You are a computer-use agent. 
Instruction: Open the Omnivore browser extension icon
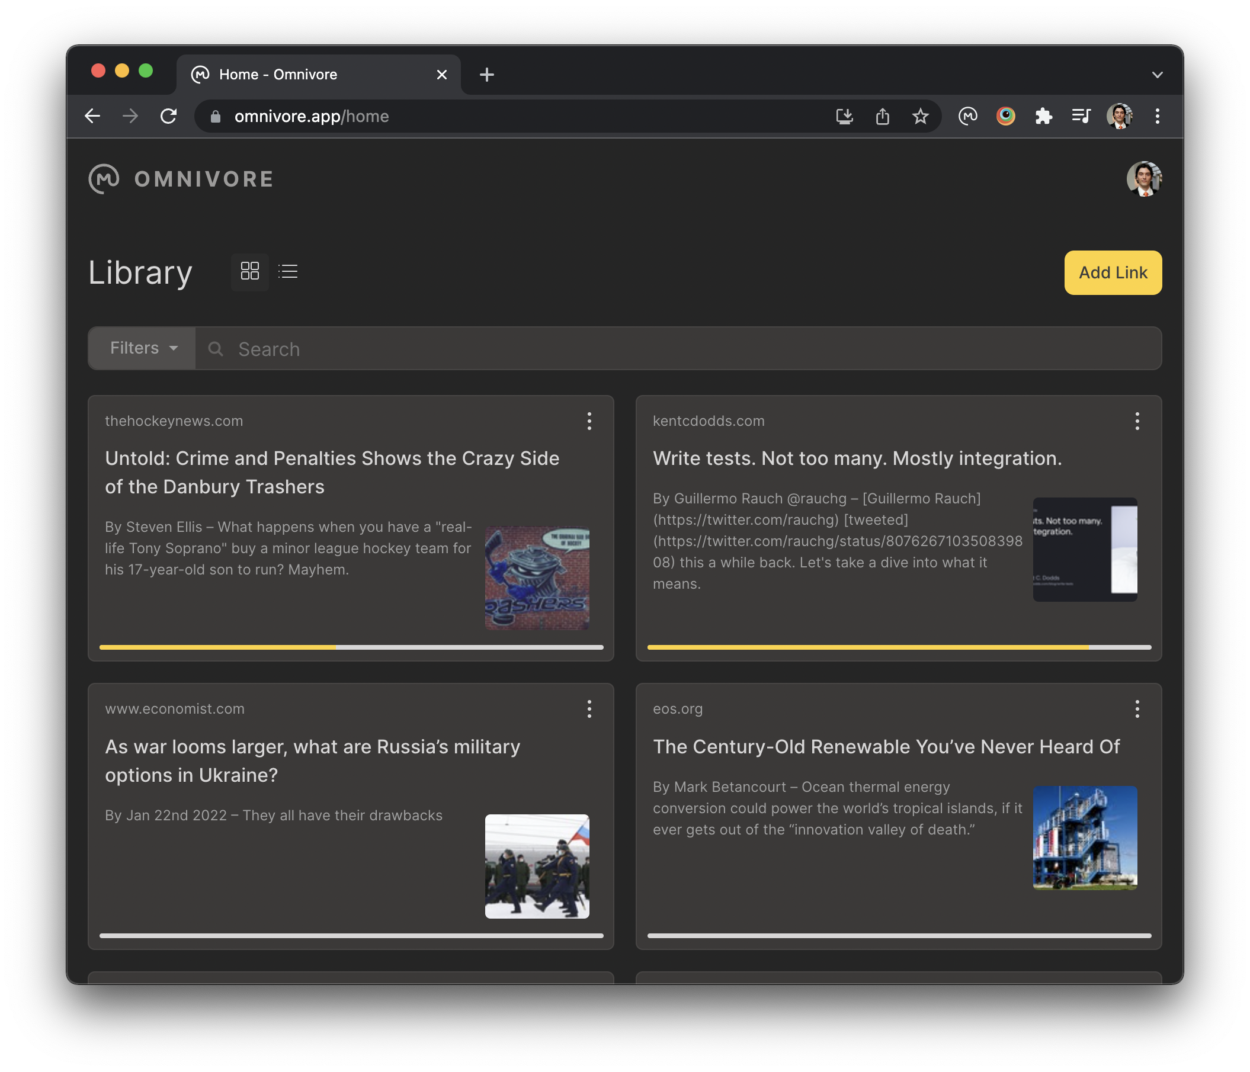[967, 116]
